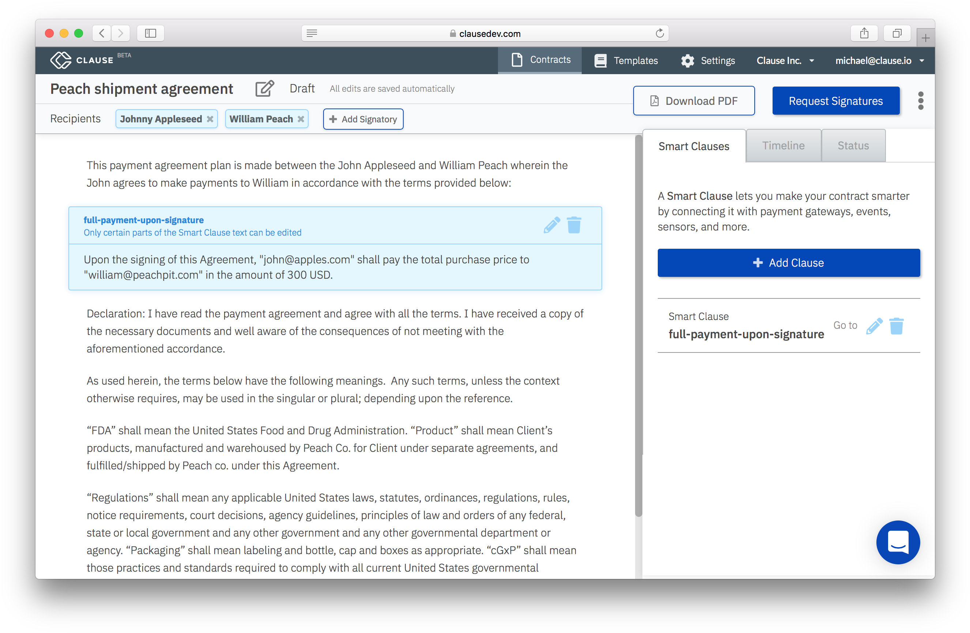970x633 pixels.
Task: Toggle the Safari sidebar
Action: point(150,33)
